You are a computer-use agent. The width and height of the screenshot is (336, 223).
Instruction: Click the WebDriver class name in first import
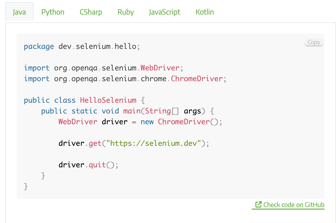(x=160, y=68)
